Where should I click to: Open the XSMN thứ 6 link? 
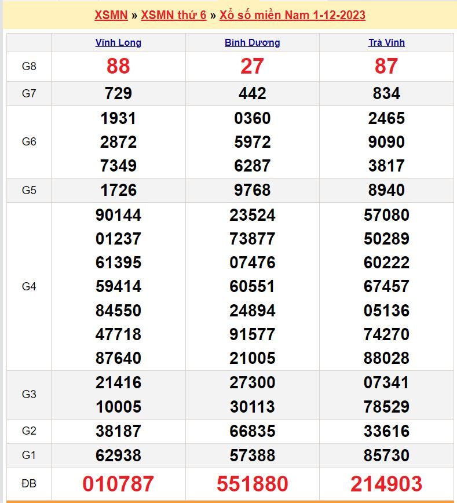(x=174, y=15)
